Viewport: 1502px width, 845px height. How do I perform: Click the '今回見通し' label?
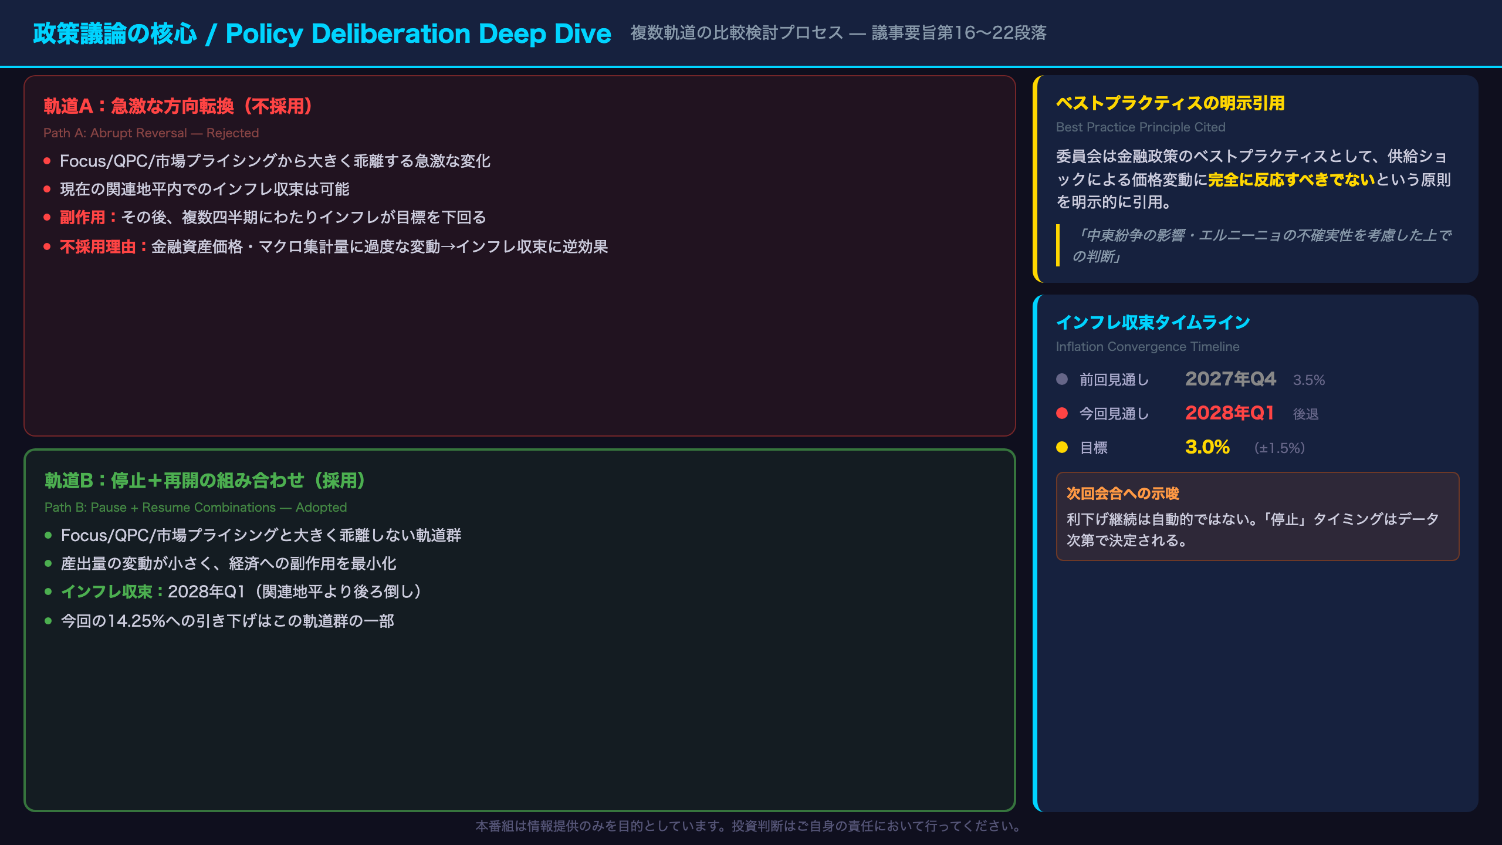(x=1114, y=414)
